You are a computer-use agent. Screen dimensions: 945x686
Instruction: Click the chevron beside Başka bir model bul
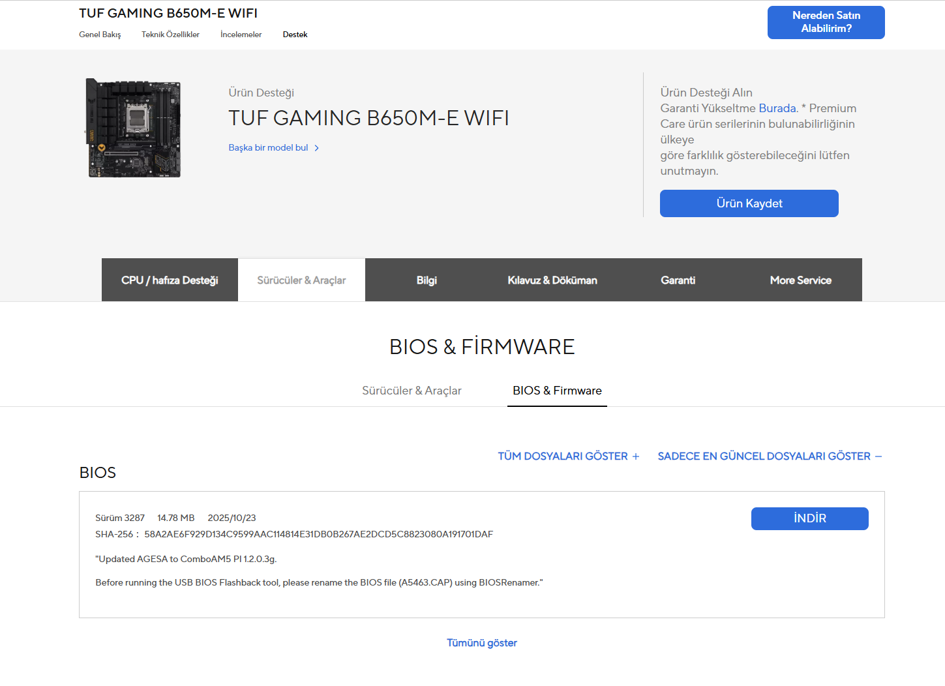(x=317, y=148)
